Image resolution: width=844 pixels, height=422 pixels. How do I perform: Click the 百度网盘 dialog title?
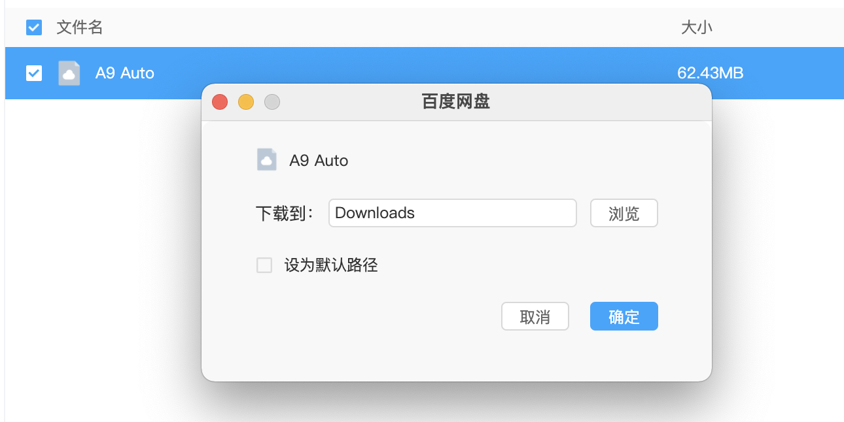(456, 102)
